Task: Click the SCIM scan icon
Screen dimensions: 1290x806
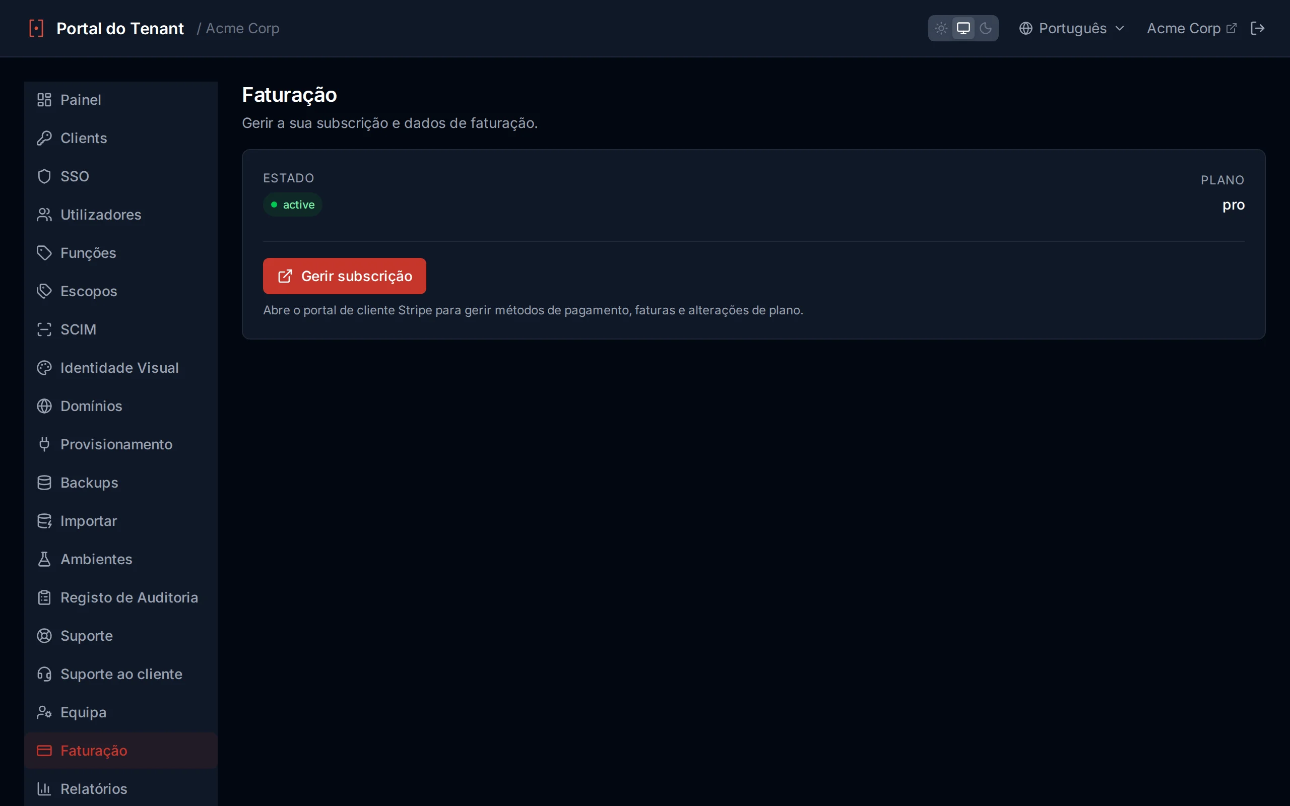Action: 44,329
